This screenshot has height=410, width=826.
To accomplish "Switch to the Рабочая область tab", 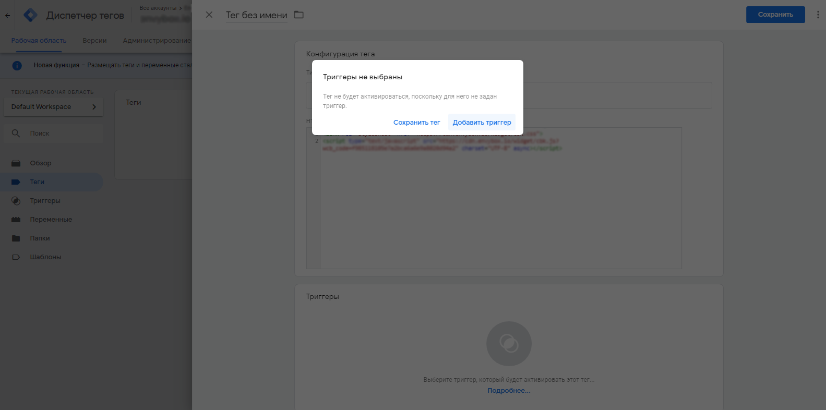I will [39, 41].
